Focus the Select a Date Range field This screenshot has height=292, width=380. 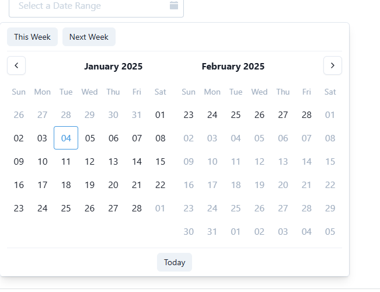[x=96, y=6]
